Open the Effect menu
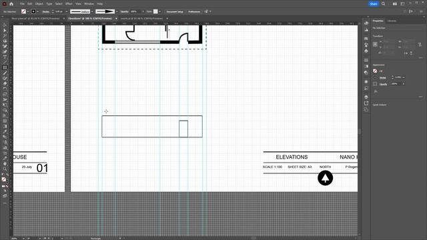 (x=69, y=4)
